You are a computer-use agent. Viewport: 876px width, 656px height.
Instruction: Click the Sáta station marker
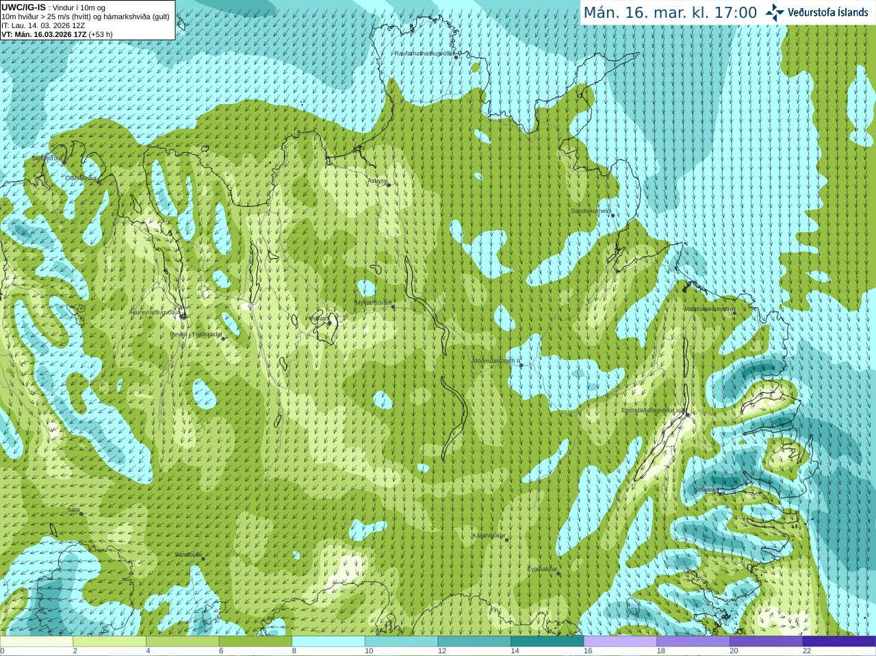coord(81,514)
